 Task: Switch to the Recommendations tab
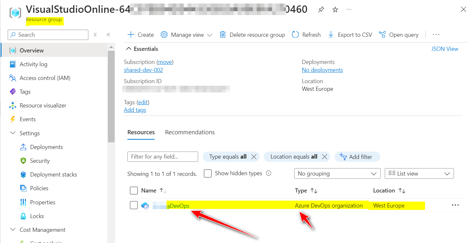click(190, 132)
